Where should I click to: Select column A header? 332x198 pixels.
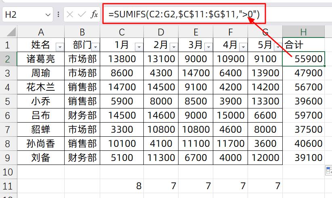(x=41, y=32)
